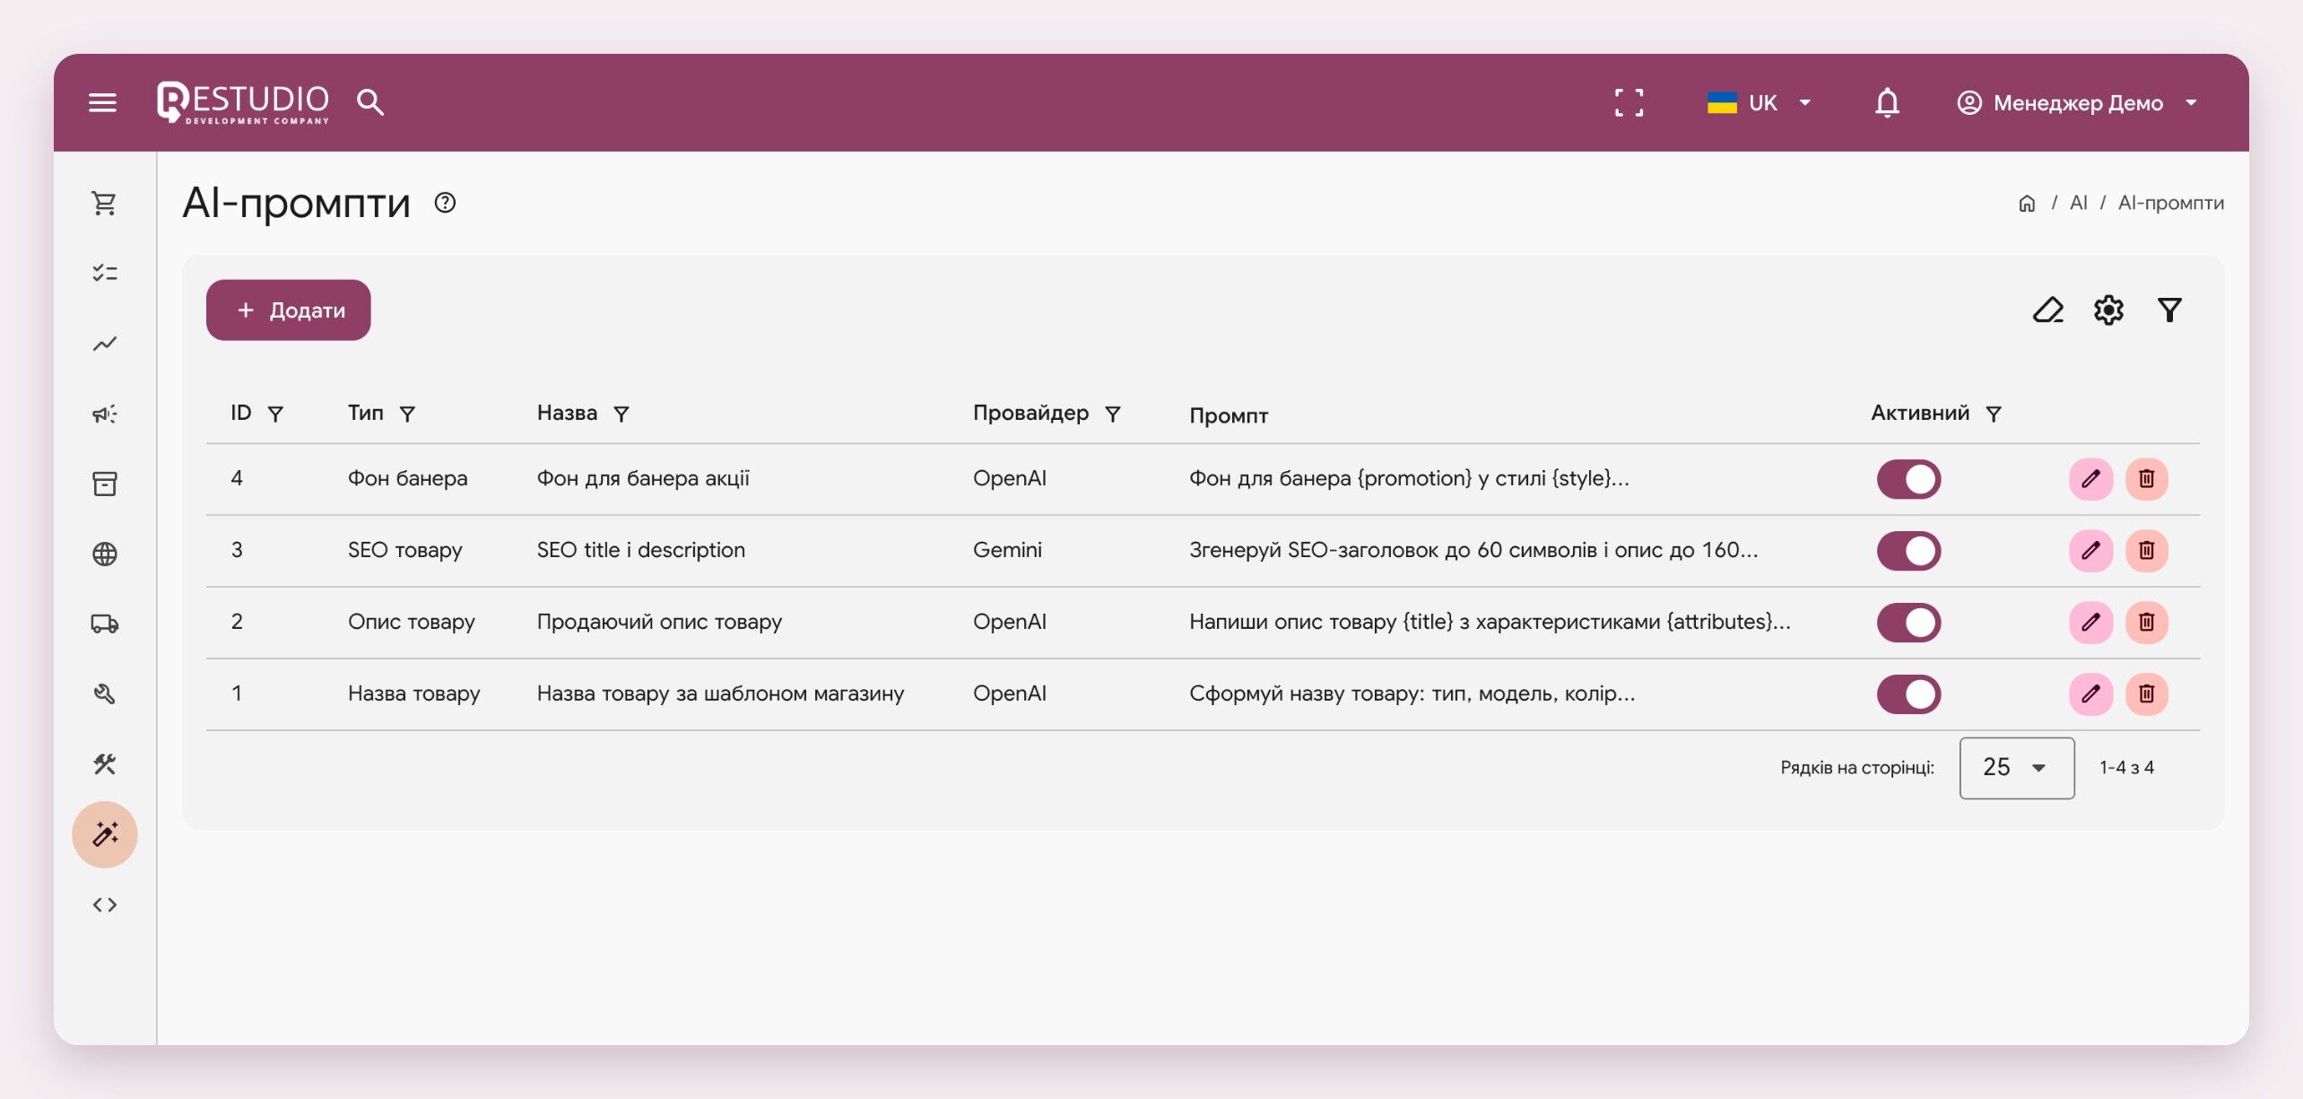Open the shopping cart sidebar section
The image size is (2303, 1099).
pos(105,204)
